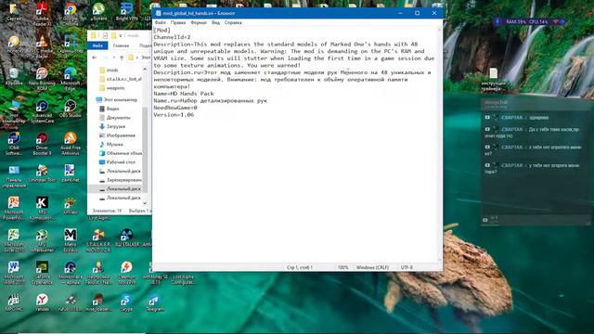Open the Файл tab in Explorer window

[x=97, y=45]
